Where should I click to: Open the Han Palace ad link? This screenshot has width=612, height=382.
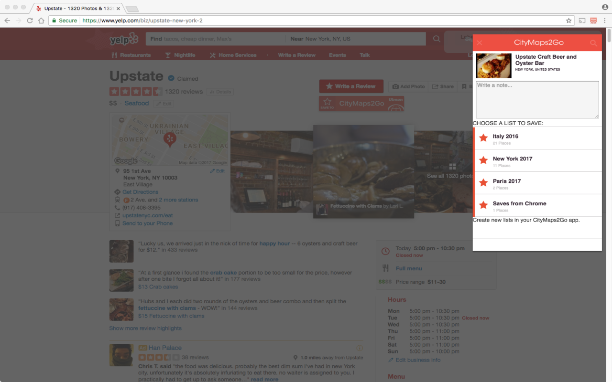coord(165,348)
